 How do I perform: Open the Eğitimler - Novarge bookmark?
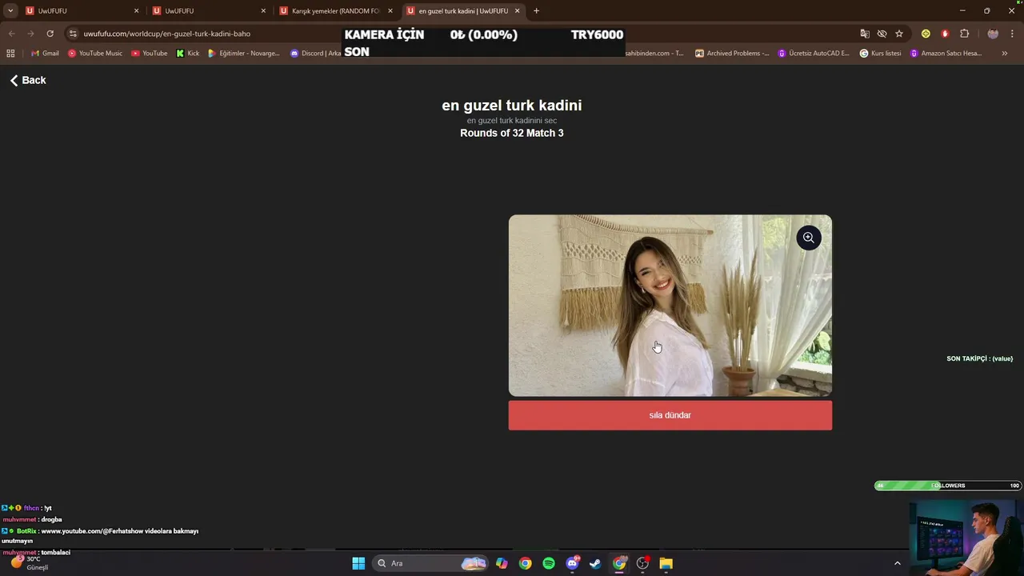point(243,54)
